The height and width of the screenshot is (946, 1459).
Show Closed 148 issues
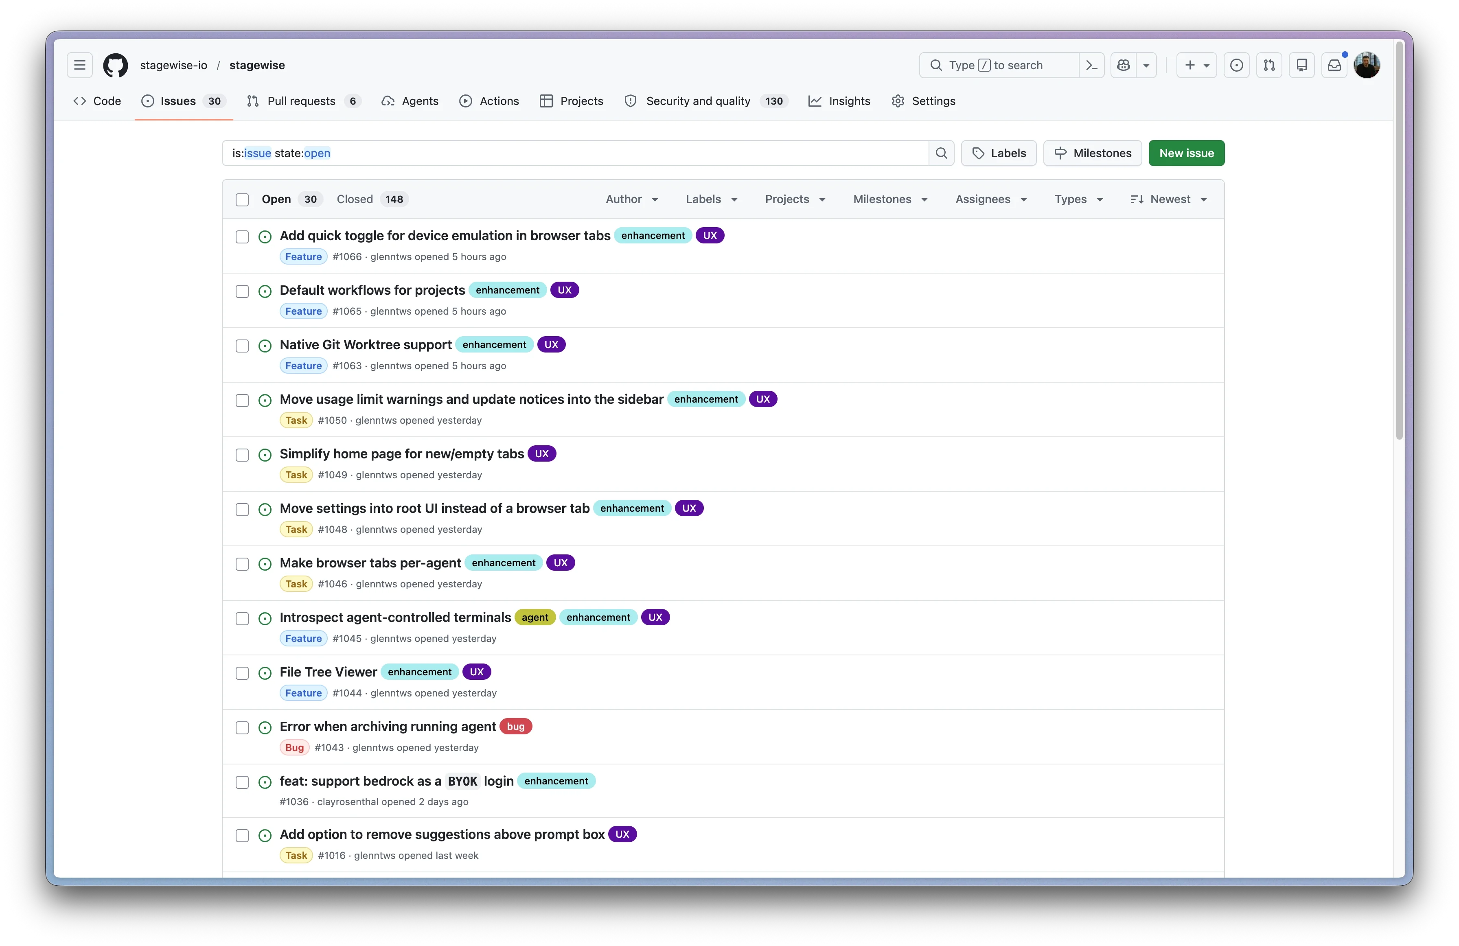coord(372,199)
